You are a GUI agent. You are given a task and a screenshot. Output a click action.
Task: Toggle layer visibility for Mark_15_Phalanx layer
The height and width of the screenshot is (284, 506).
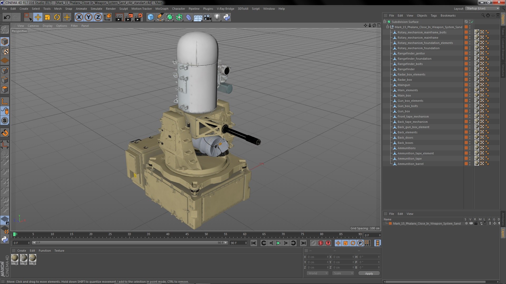(x=471, y=224)
